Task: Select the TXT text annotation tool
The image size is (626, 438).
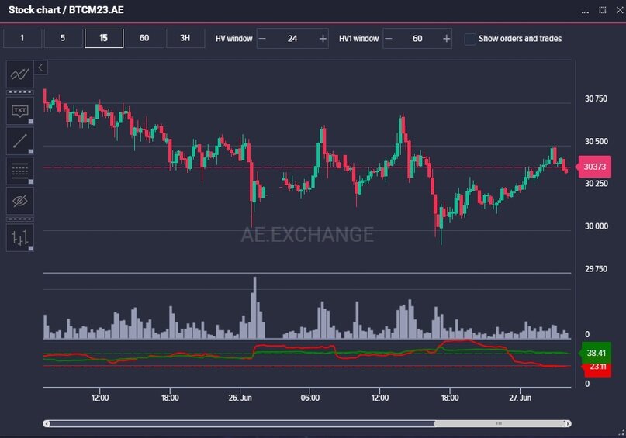Action: [x=20, y=111]
